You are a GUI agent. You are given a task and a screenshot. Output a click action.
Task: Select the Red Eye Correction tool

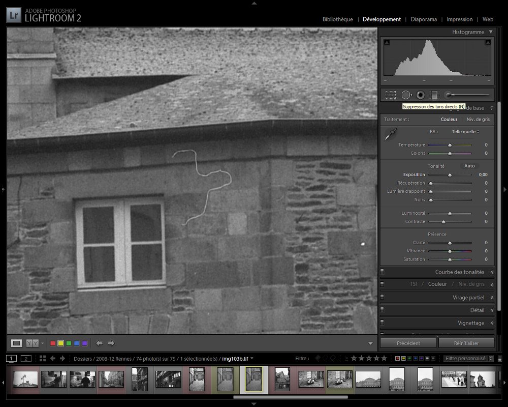(x=421, y=95)
